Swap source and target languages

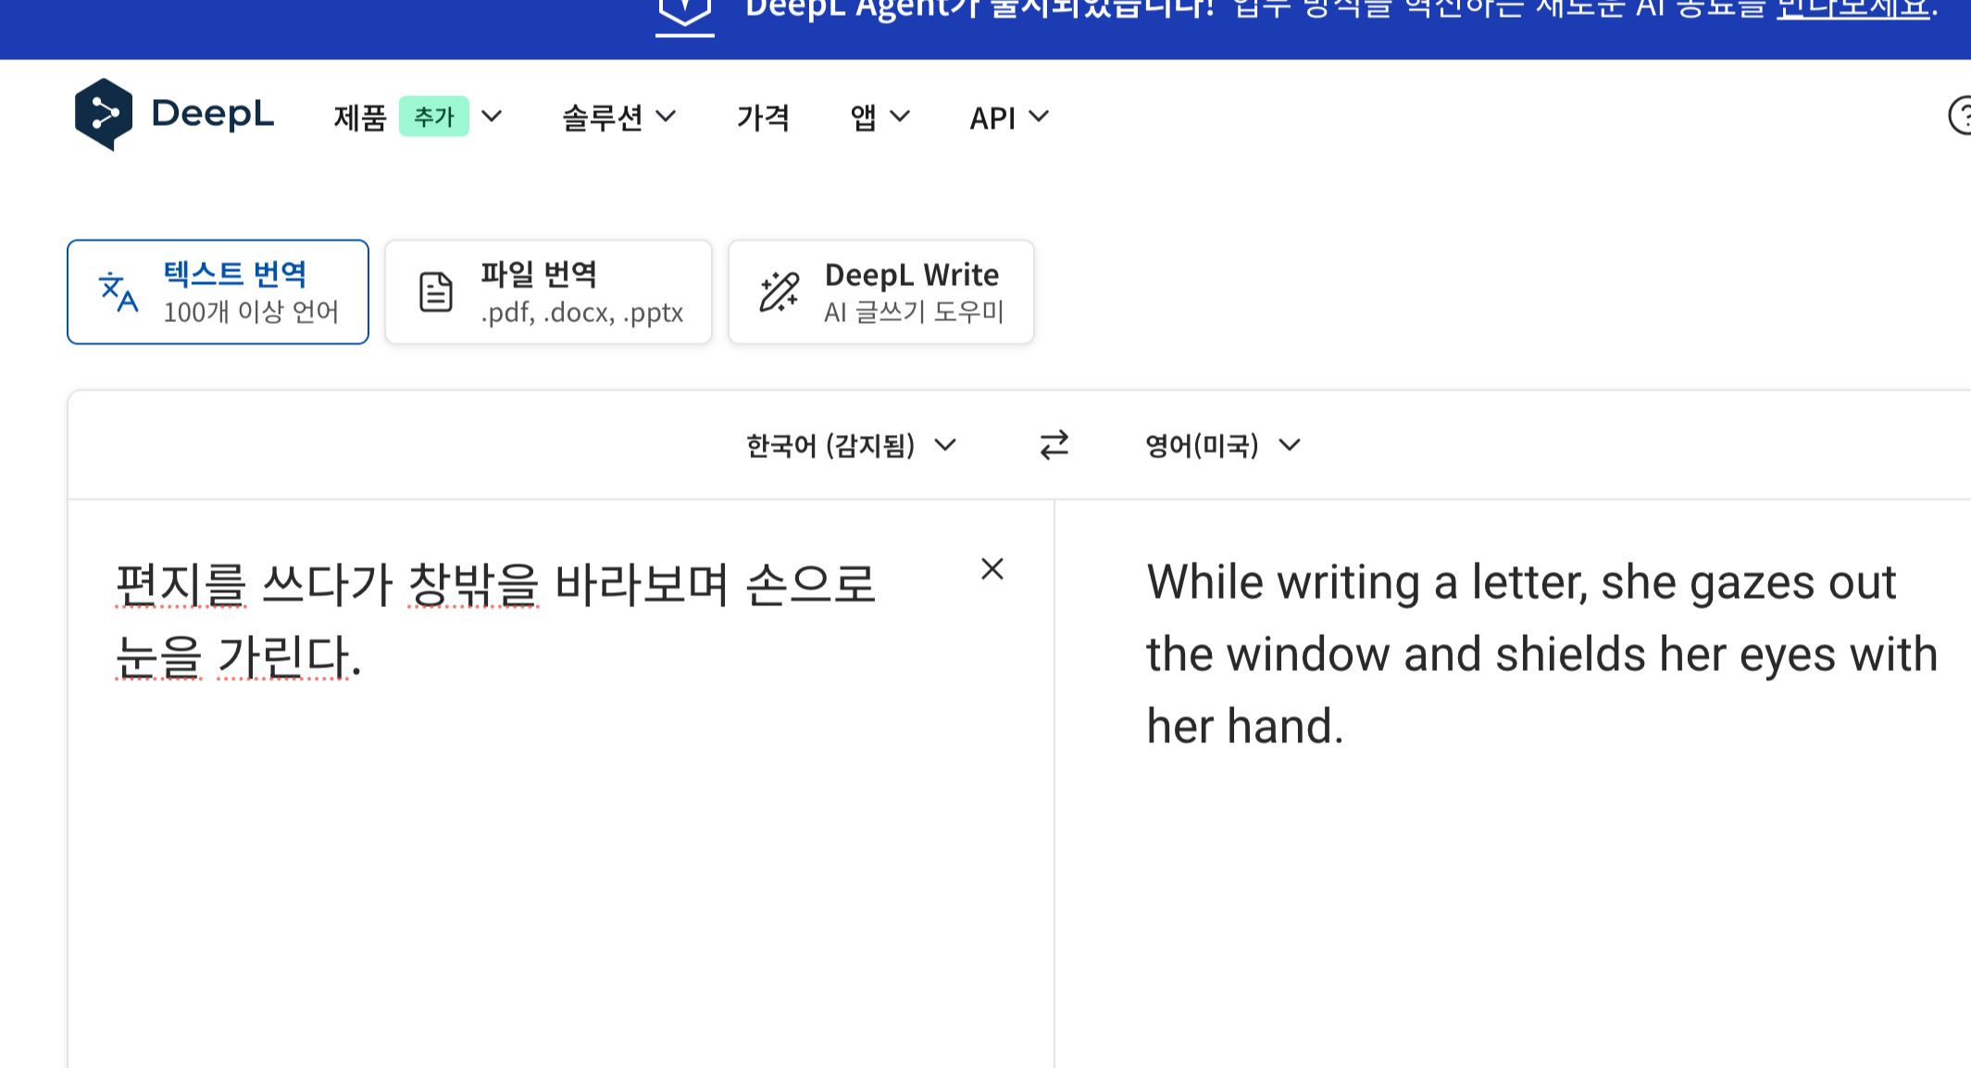(x=1054, y=445)
